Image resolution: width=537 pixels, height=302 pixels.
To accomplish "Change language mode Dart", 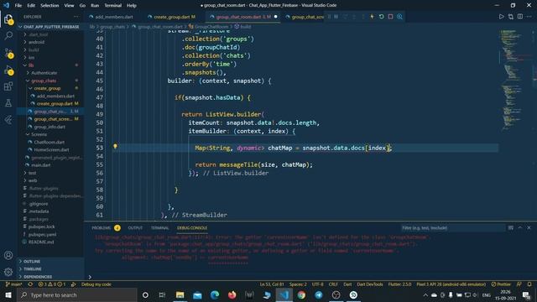I will (347, 284).
